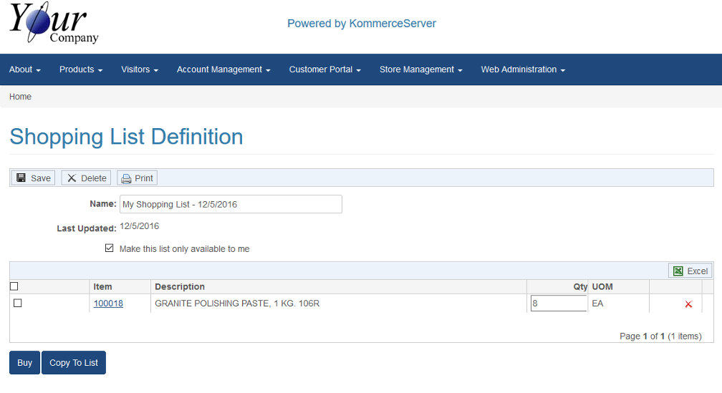Viewport: 722px width, 393px height.
Task: Click the Your Company logo
Action: (54, 24)
